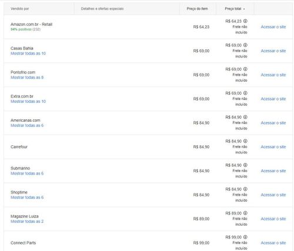This screenshot has height=251, width=294.
Task: Expand Pontofrio.com 'Mostrar todas as 6' offers
Action: click(27, 78)
